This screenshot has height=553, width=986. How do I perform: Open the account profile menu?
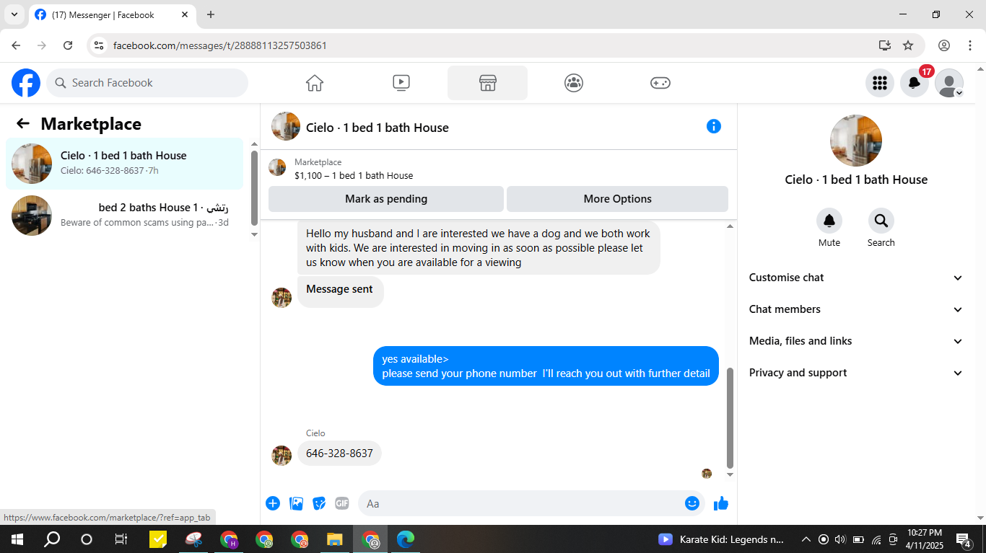pos(949,83)
